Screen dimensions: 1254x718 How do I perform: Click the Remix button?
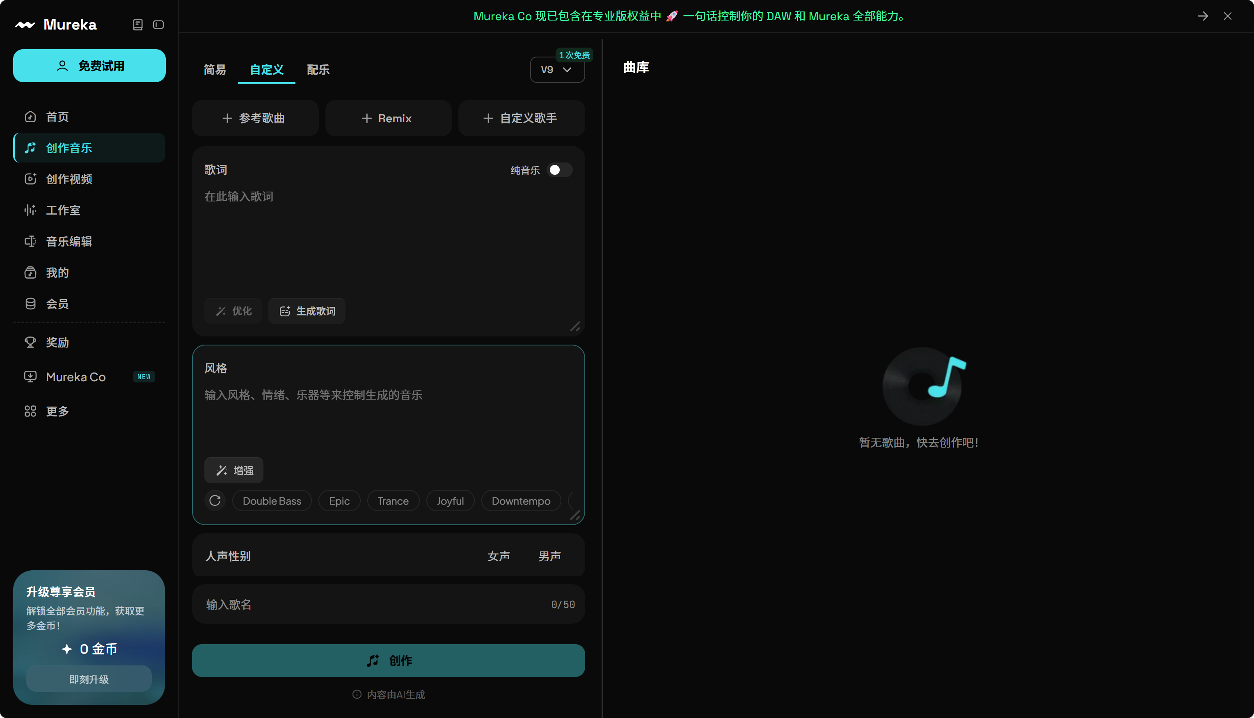pyautogui.click(x=389, y=118)
